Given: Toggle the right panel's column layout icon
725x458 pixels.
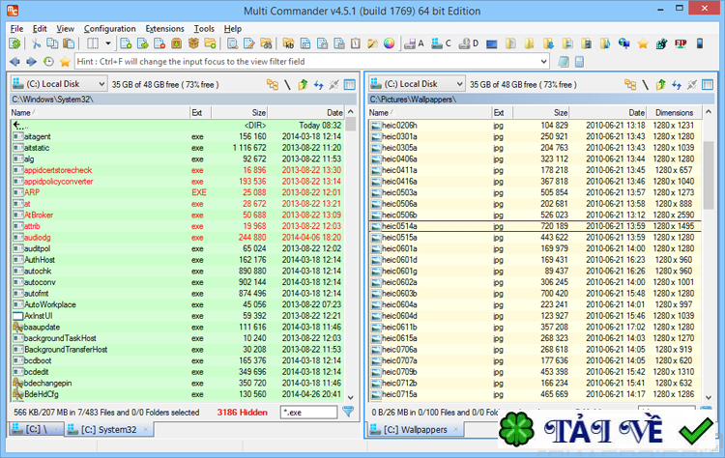Looking at the screenshot, I should [708, 85].
